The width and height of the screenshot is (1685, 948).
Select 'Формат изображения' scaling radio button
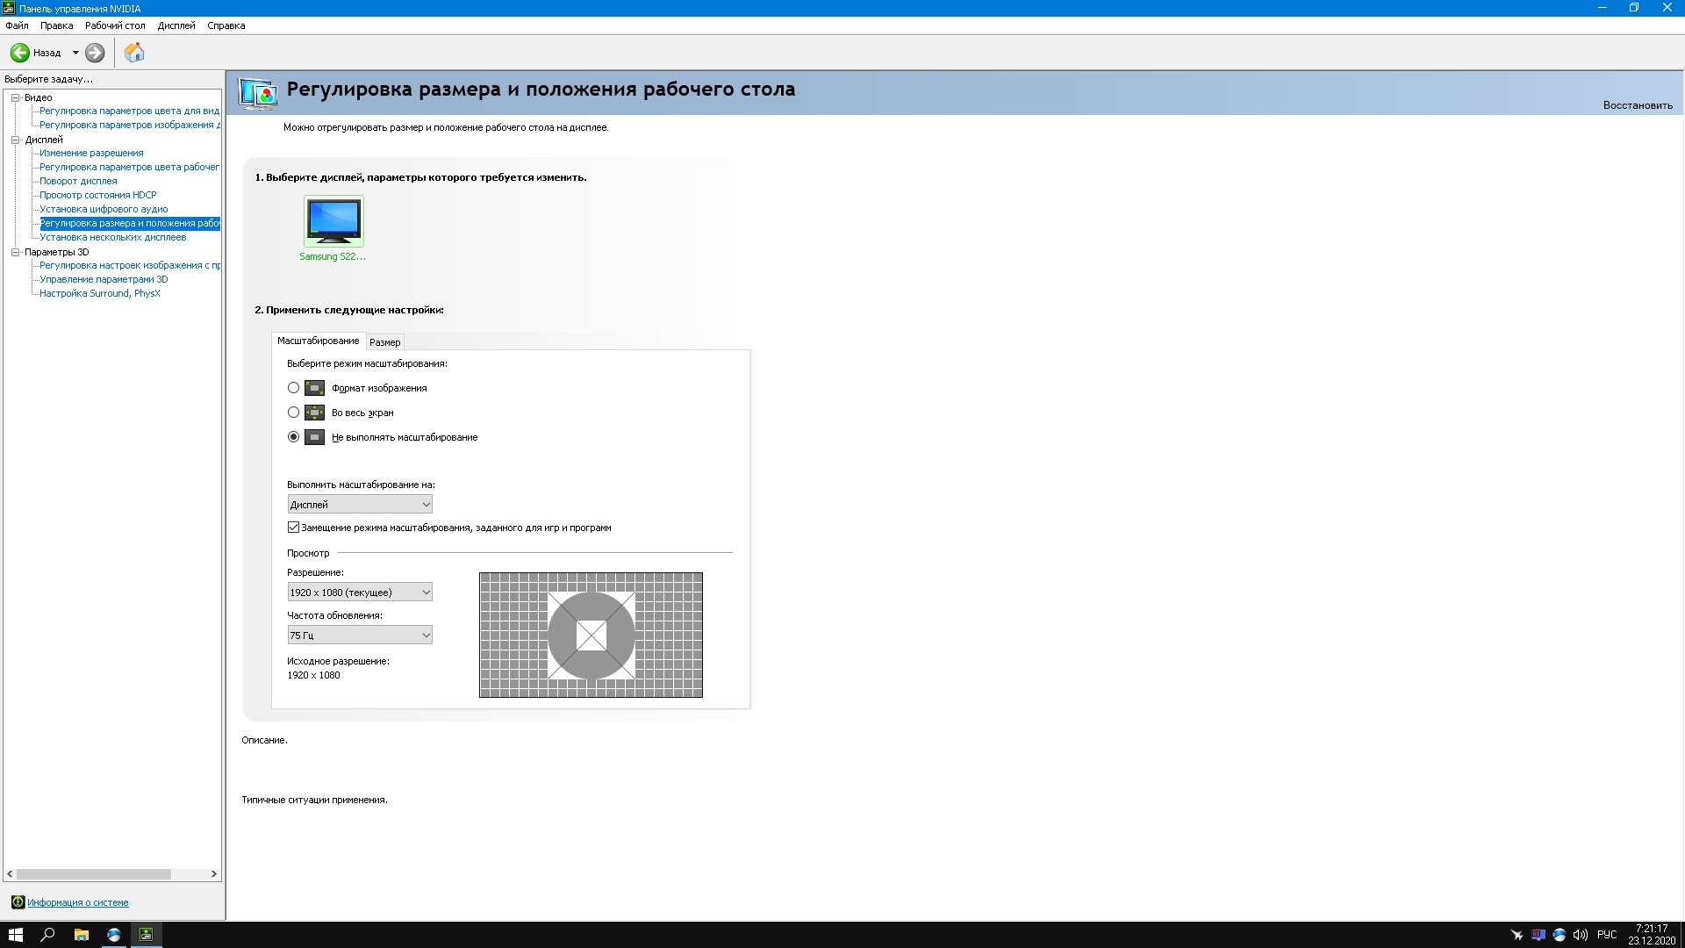[293, 386]
